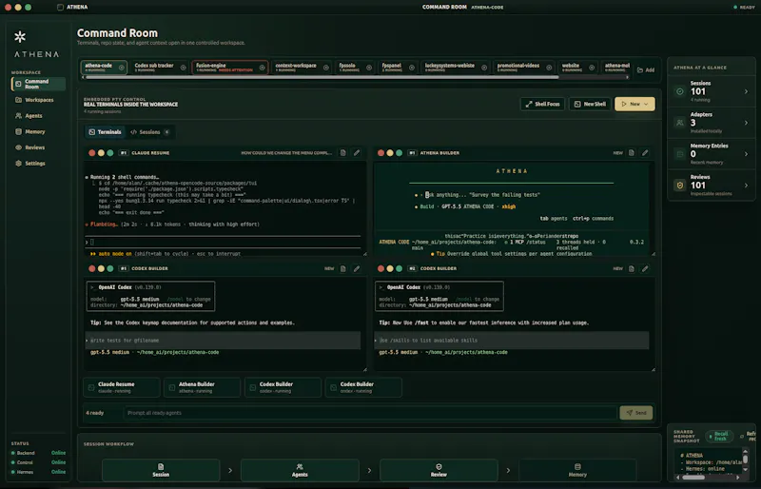Go to Agents in the sidebar
Viewport: 761px width, 489px height.
(29, 115)
